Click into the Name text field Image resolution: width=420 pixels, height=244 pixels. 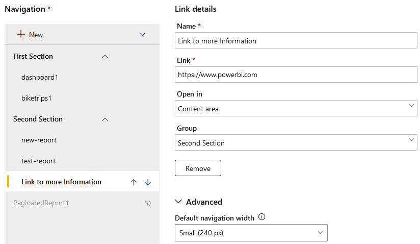[296, 40]
